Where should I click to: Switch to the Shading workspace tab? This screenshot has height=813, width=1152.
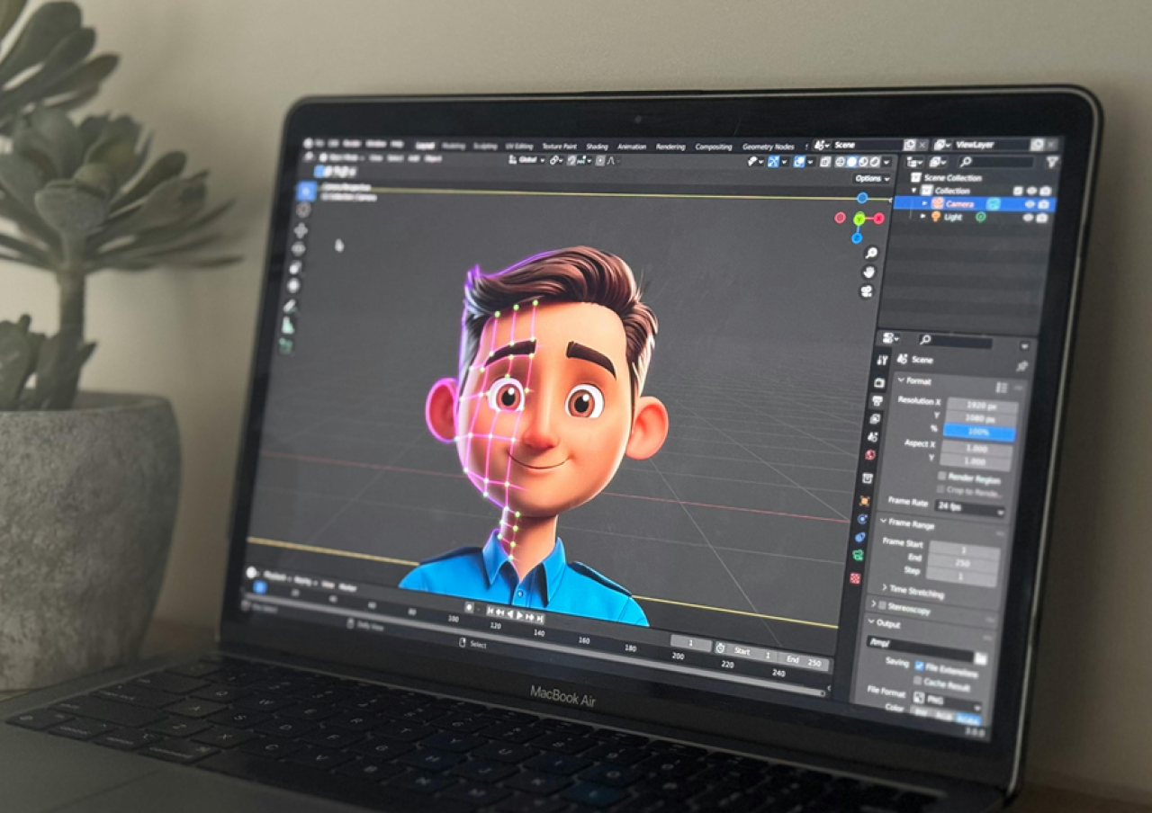[x=597, y=147]
